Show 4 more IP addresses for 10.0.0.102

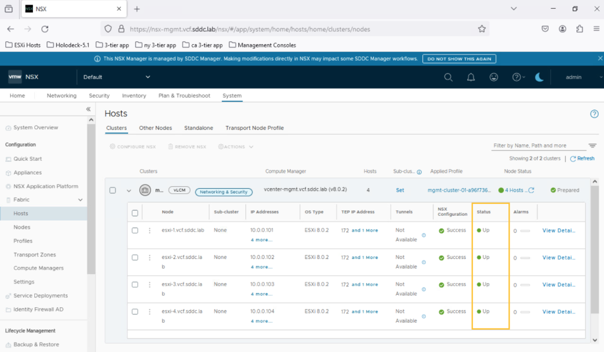pos(261,267)
